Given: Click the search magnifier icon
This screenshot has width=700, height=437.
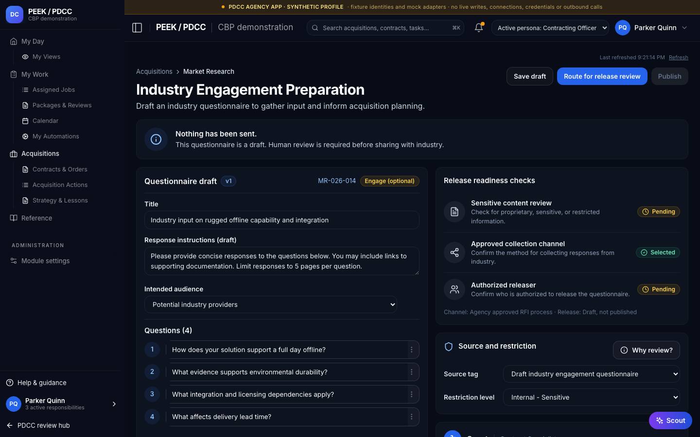Looking at the screenshot, I should pyautogui.click(x=315, y=28).
